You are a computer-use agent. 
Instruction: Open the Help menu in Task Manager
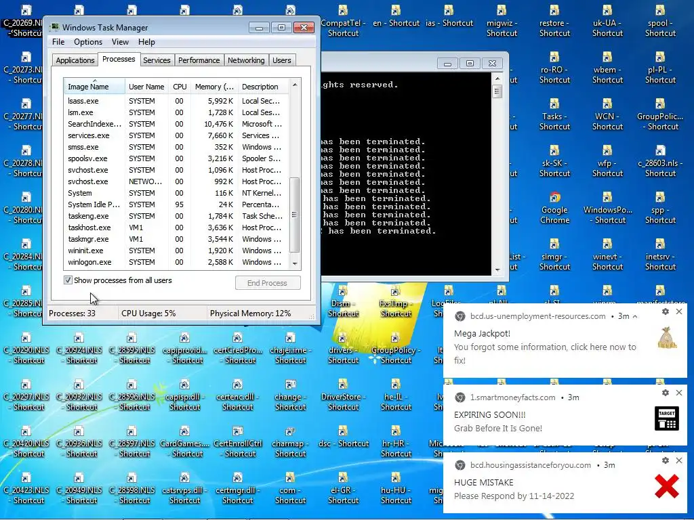pos(146,42)
